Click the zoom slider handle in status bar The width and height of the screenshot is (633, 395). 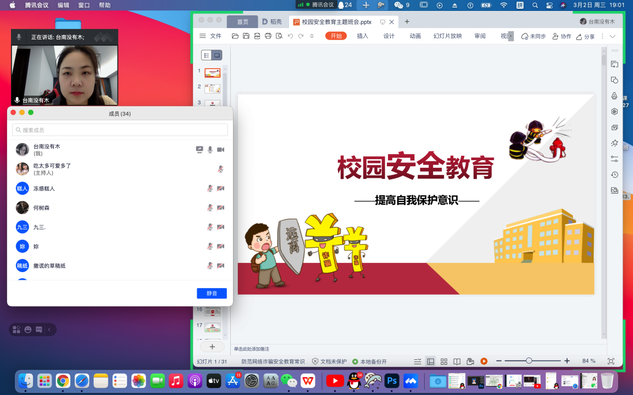pos(529,361)
